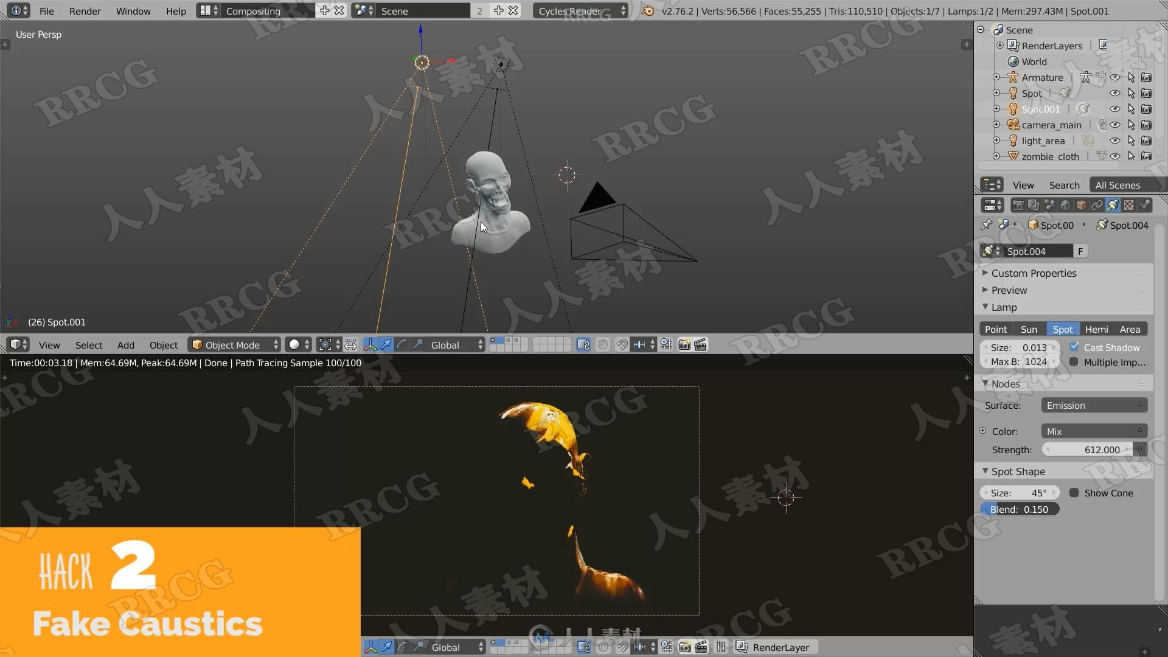Click the render layers icon in outliner
This screenshot has height=657, width=1168.
point(1012,46)
